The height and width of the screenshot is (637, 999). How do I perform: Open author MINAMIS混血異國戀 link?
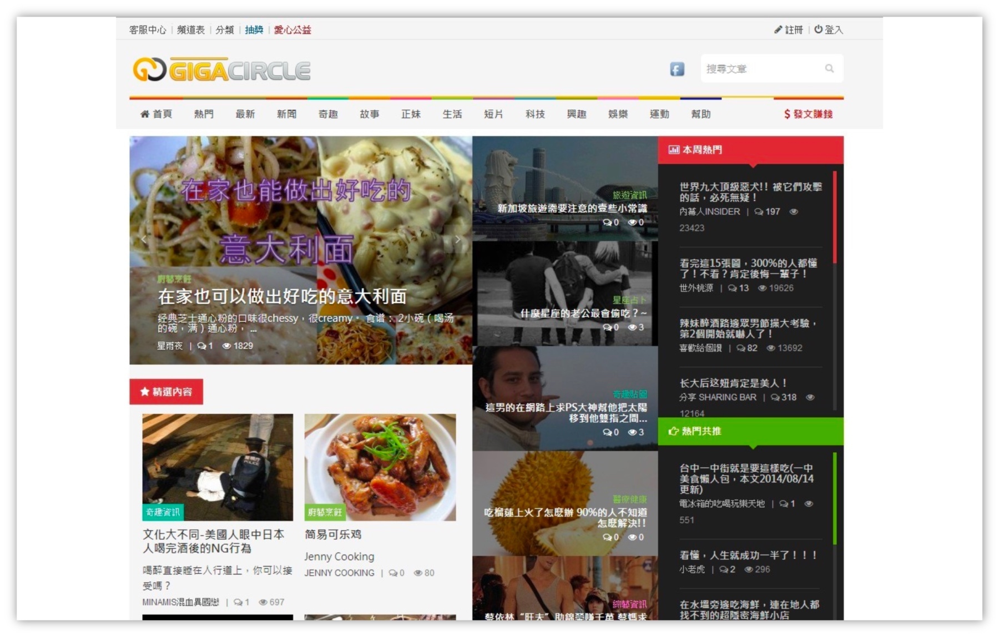pos(181,603)
